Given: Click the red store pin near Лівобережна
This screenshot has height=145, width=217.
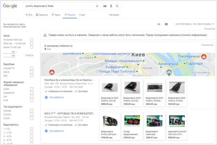Looking at the screenshot, I should click(204, 56).
